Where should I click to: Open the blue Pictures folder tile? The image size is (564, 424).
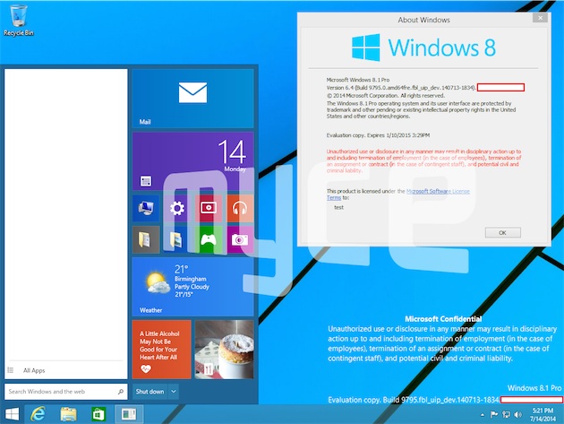tap(177, 239)
